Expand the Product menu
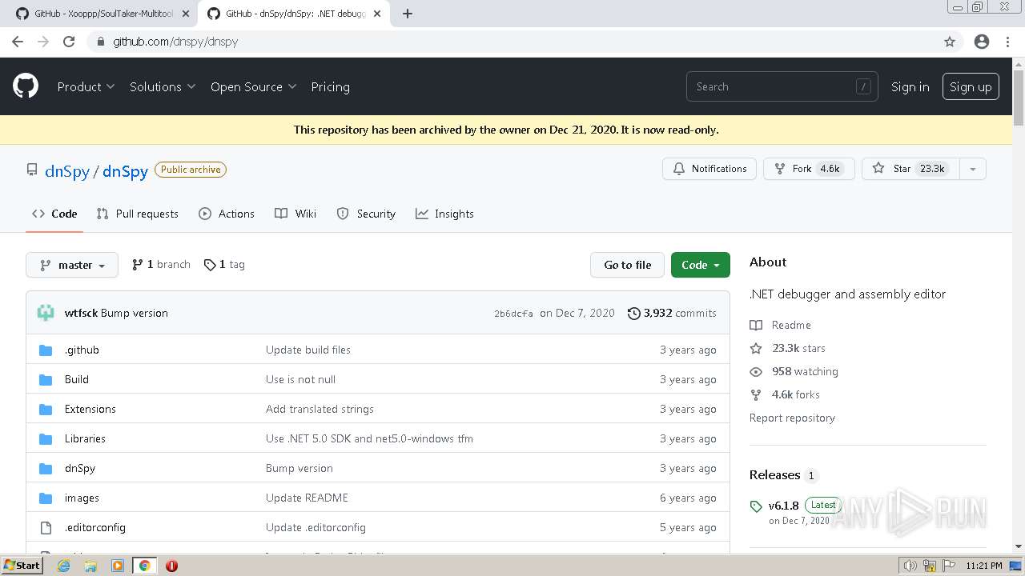This screenshot has width=1025, height=576. 86,86
